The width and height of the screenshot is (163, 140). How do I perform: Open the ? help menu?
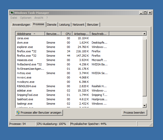pos(47,18)
